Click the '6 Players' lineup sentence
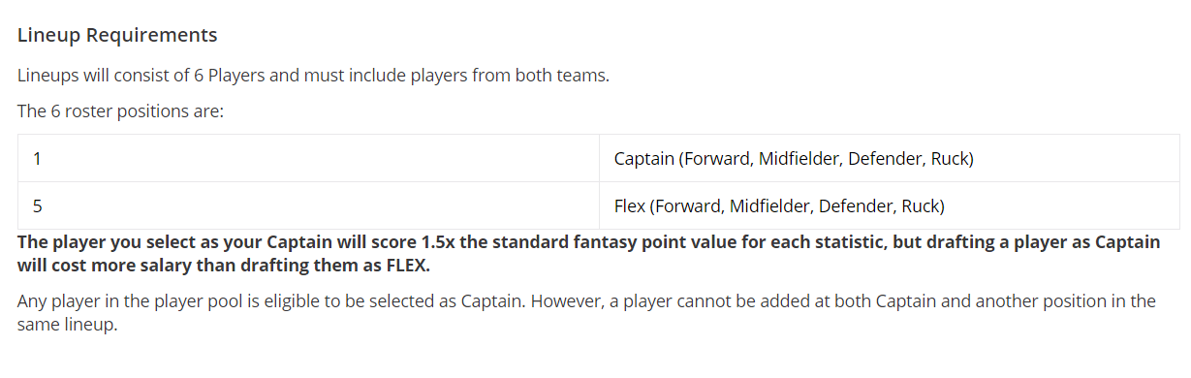The width and height of the screenshot is (1191, 378). pos(313,75)
